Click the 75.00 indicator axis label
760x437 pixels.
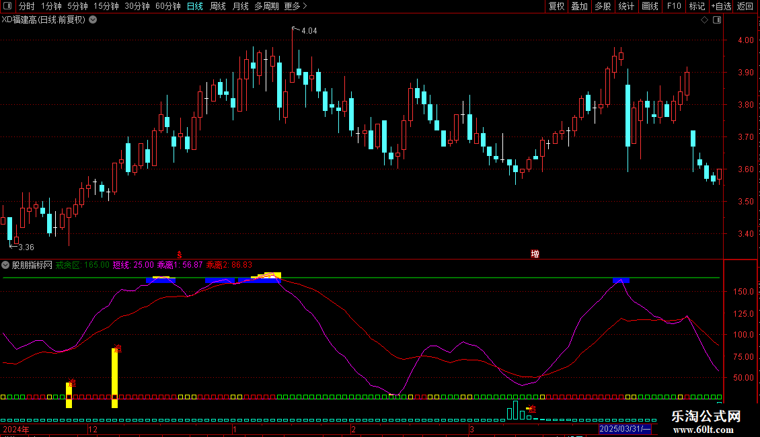pyautogui.click(x=745, y=357)
